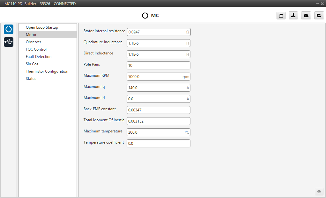Click the Stator internal resistance field

pyautogui.click(x=156, y=32)
